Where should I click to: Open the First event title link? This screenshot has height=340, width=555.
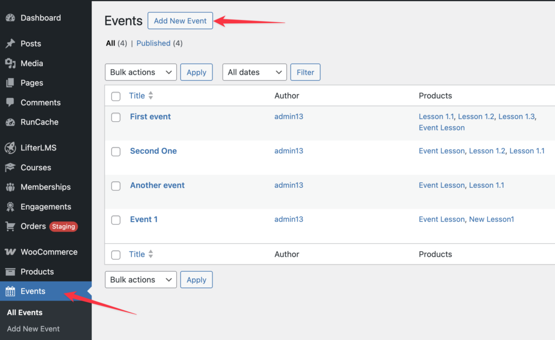[x=151, y=116]
